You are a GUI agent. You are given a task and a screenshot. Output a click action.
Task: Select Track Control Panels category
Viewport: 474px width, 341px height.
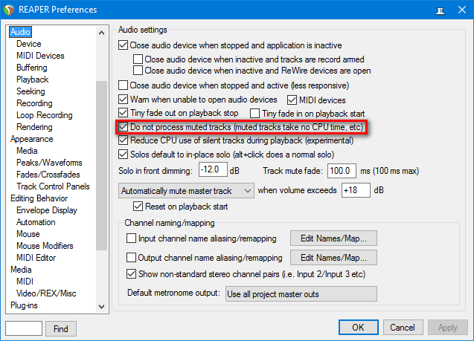point(53,186)
